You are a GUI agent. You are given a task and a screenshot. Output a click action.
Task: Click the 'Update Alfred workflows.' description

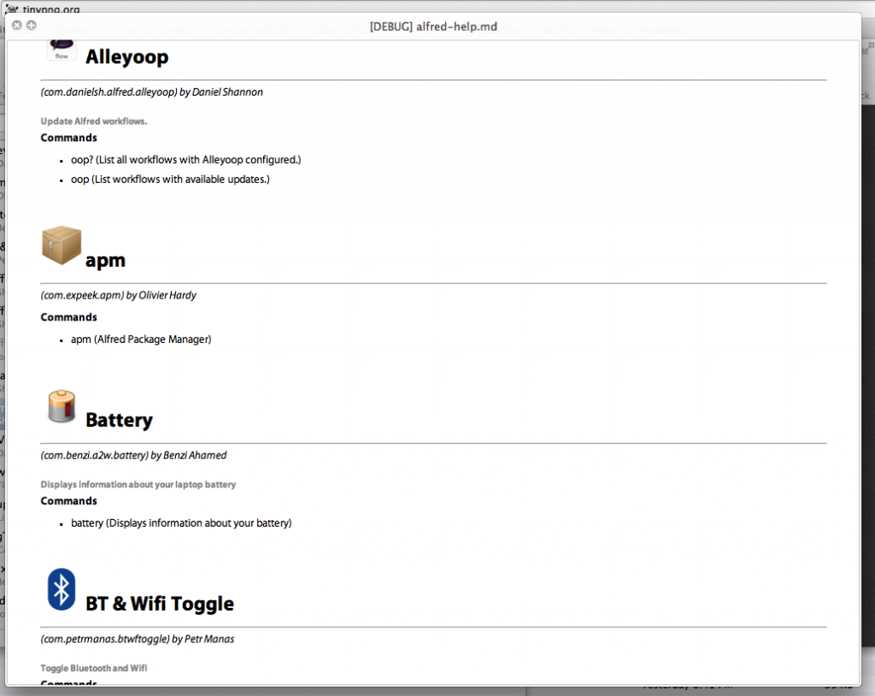pyautogui.click(x=94, y=121)
